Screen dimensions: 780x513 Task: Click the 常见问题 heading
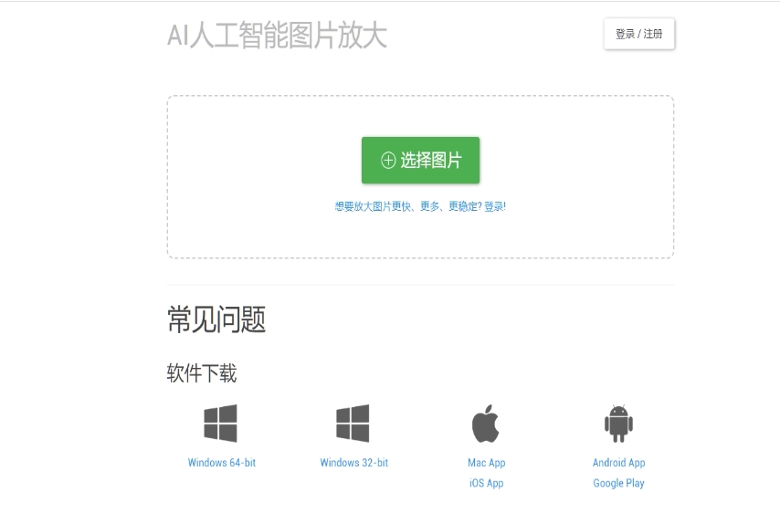tap(216, 319)
